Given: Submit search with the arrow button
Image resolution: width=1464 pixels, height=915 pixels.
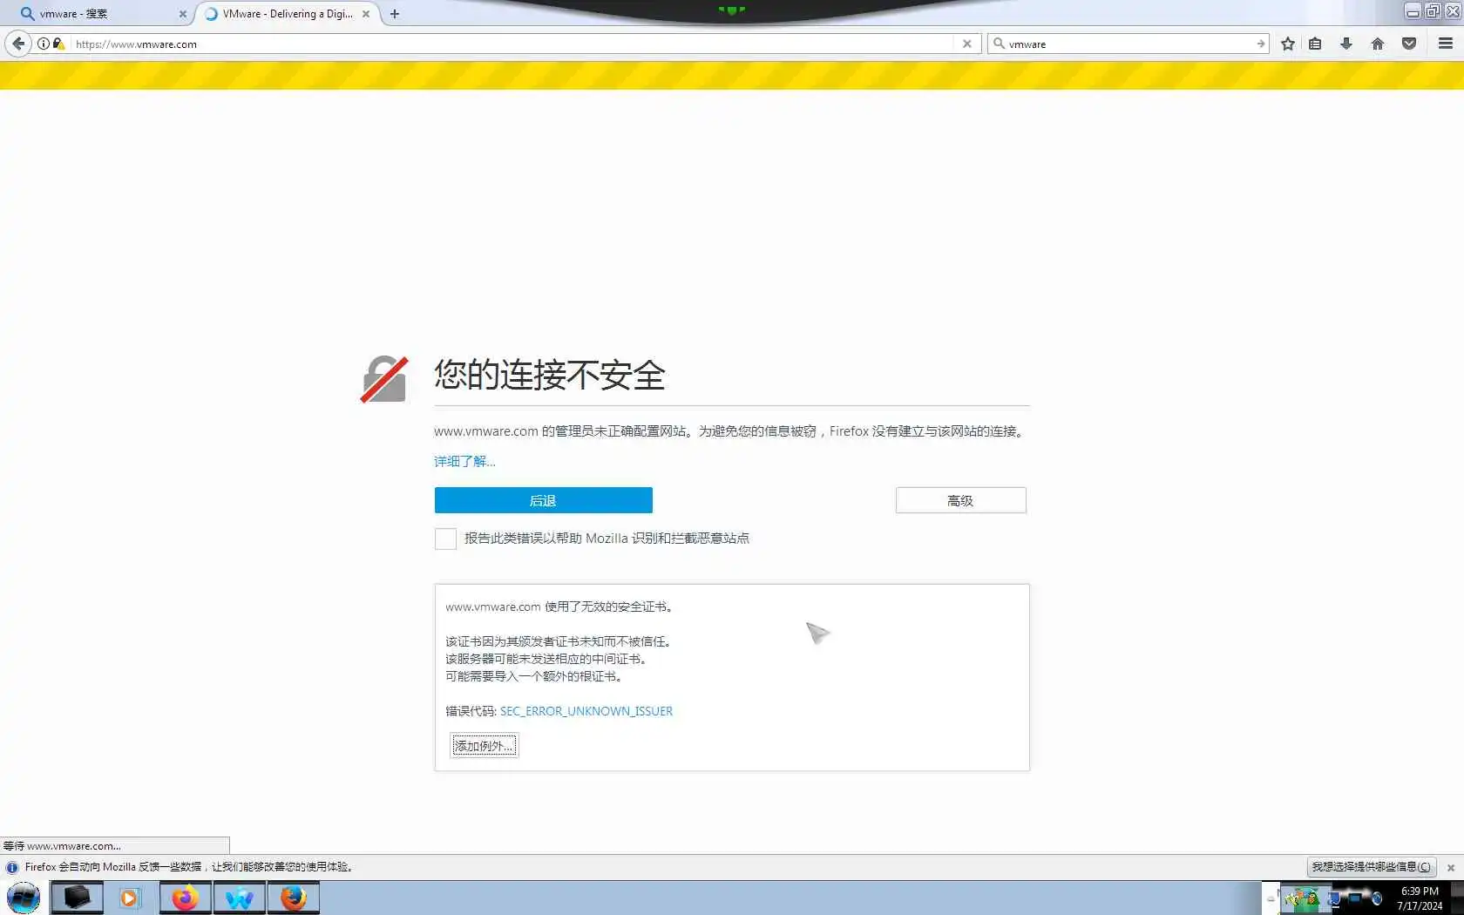Looking at the screenshot, I should 1260,44.
